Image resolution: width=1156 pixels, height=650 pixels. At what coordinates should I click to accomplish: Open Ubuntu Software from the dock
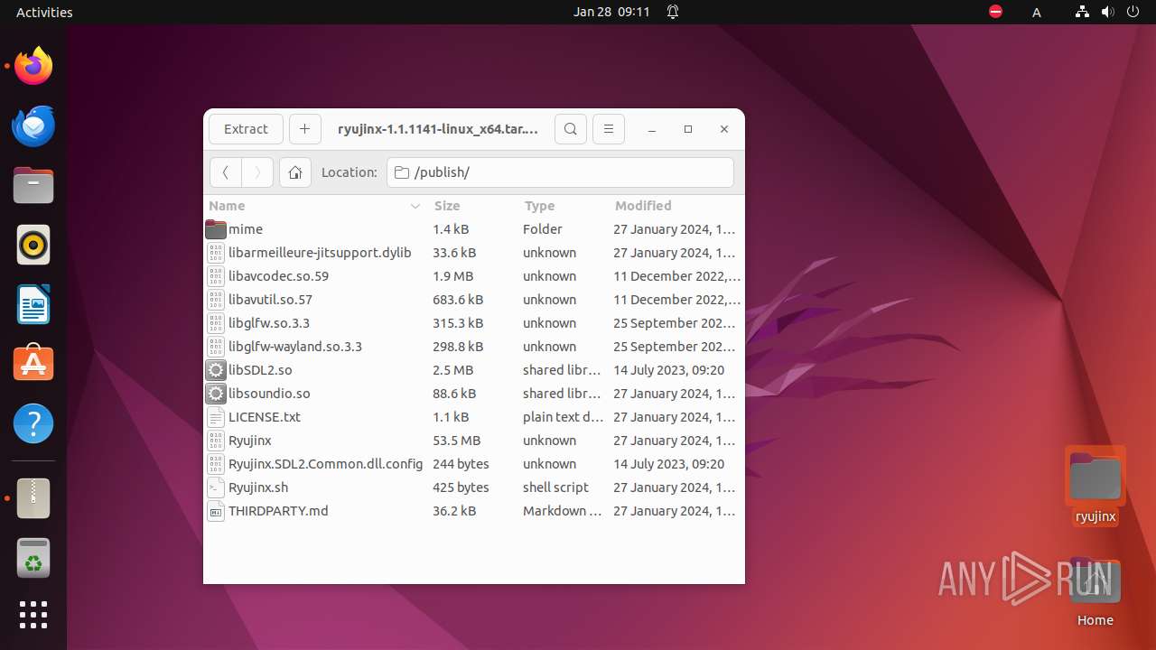coord(33,364)
